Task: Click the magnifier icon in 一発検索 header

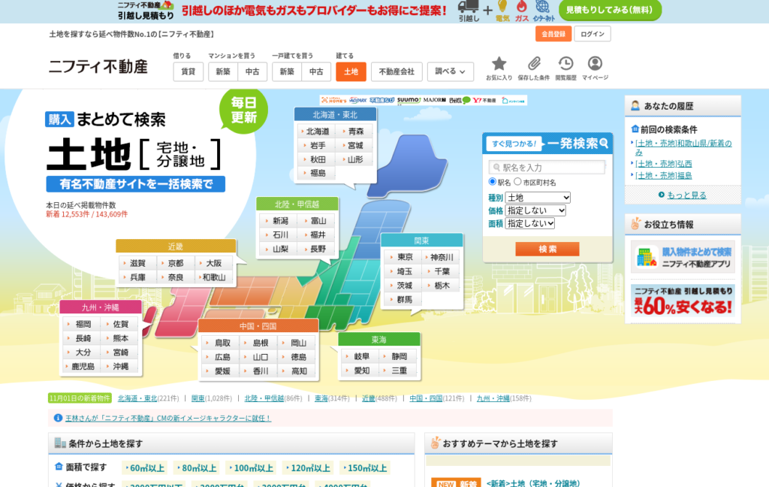Action: 604,144
